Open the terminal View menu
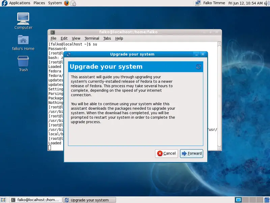This screenshot has width=270, height=203. pyautogui.click(x=76, y=38)
